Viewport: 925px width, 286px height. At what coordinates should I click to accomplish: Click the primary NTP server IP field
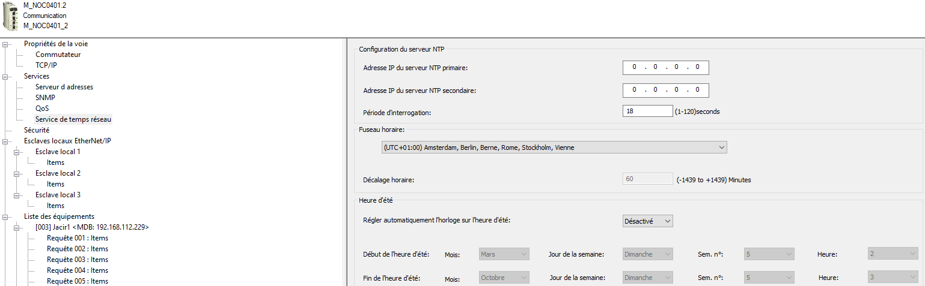pos(665,68)
